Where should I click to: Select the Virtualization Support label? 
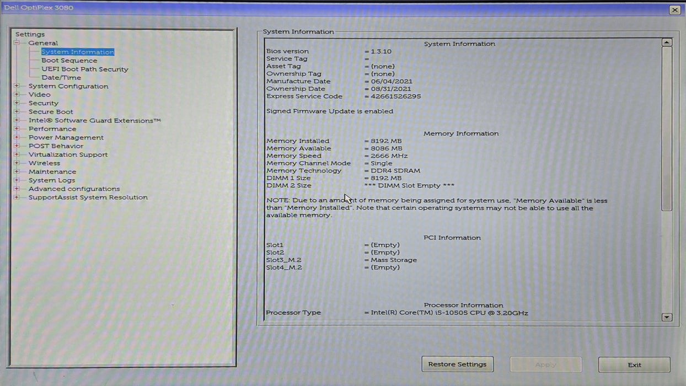tap(68, 154)
